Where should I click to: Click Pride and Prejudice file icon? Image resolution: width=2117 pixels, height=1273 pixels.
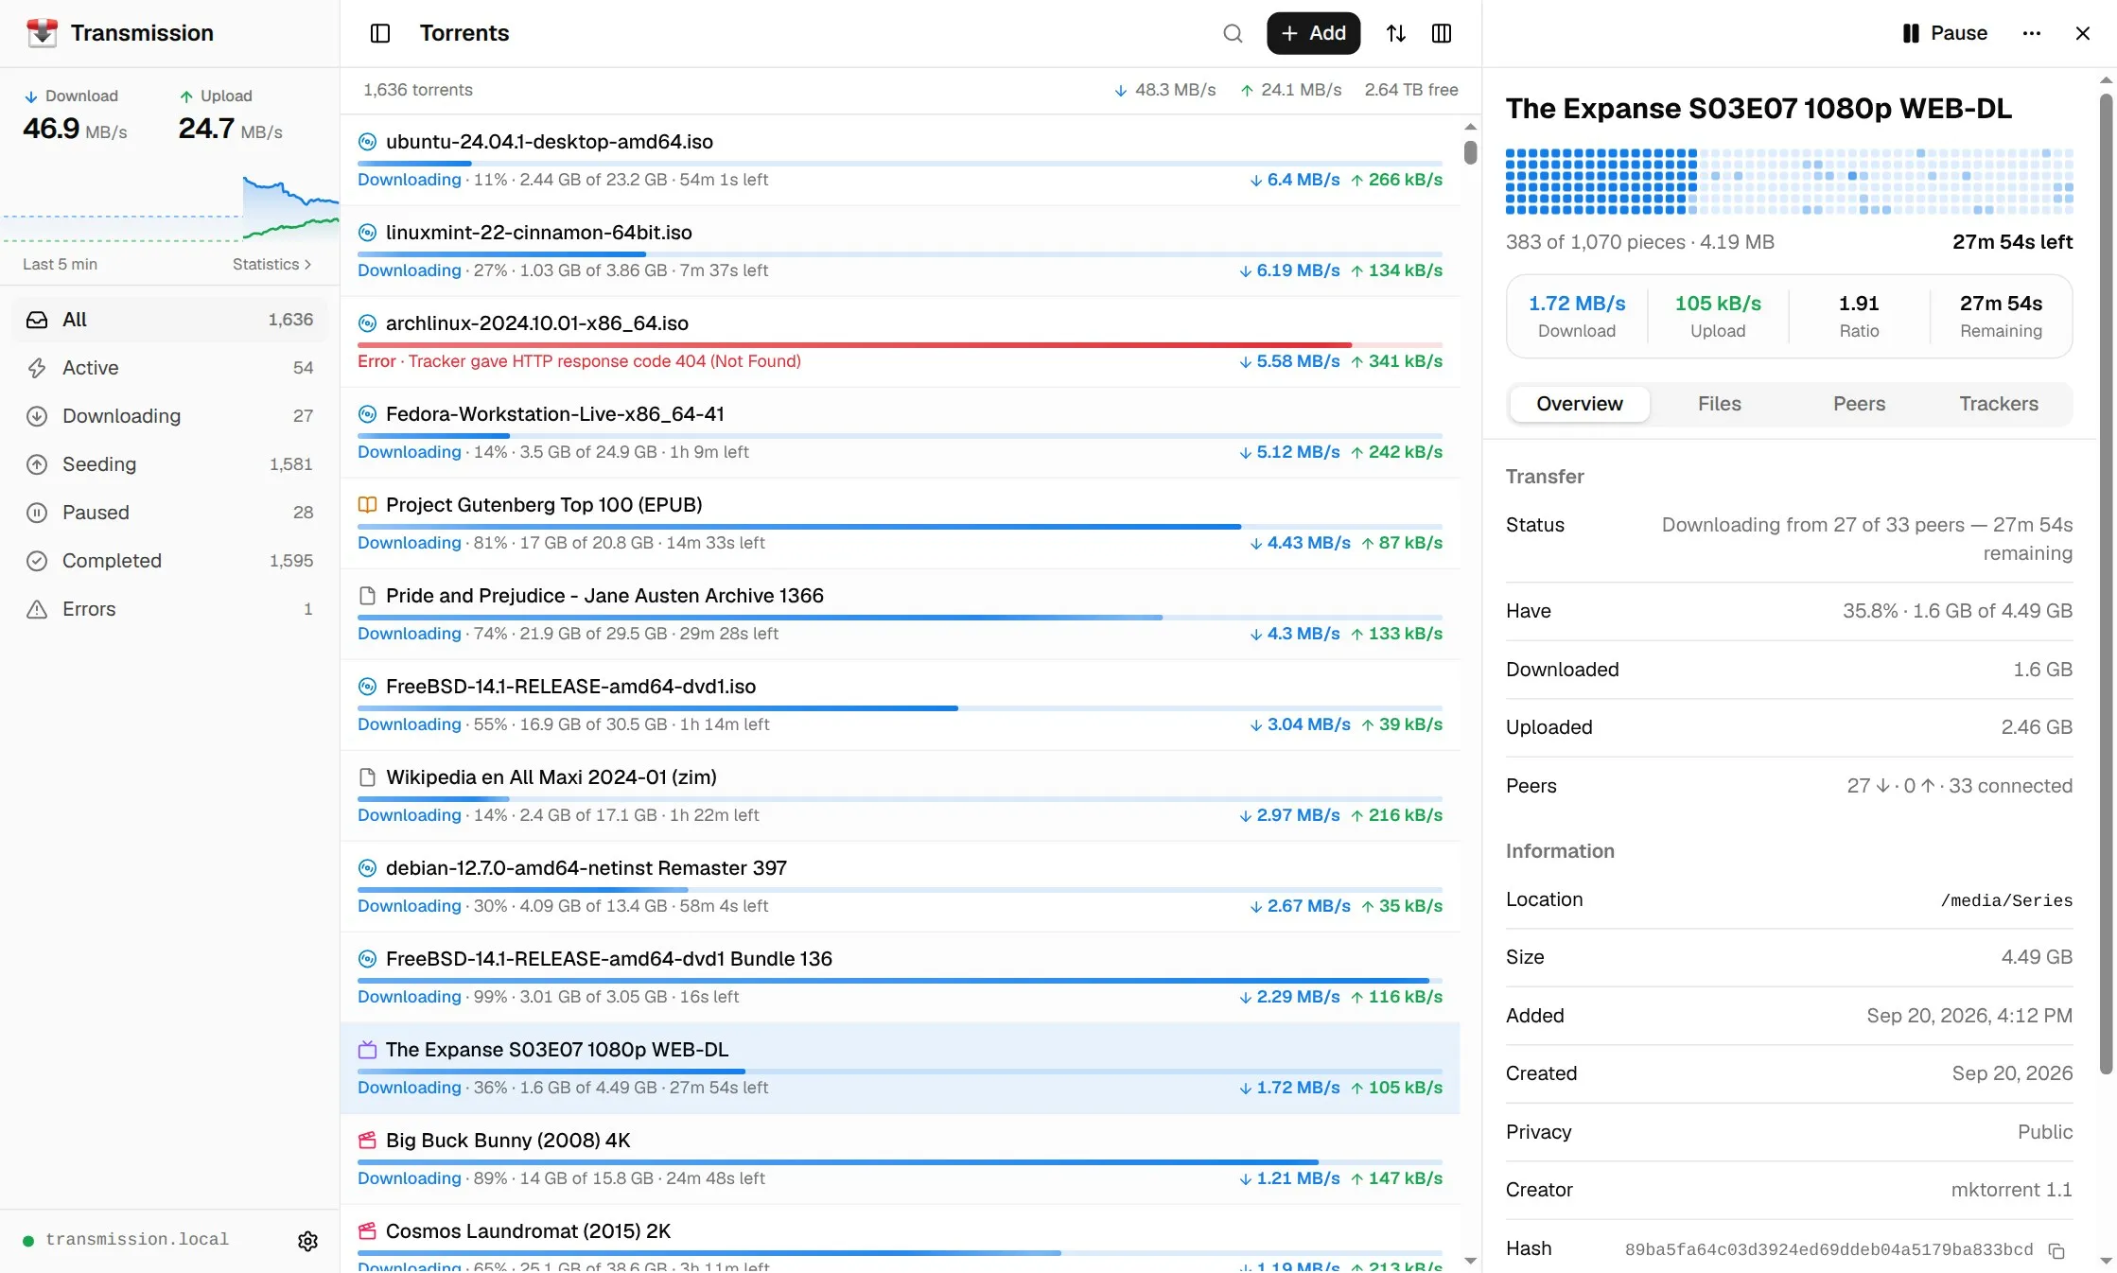[367, 596]
